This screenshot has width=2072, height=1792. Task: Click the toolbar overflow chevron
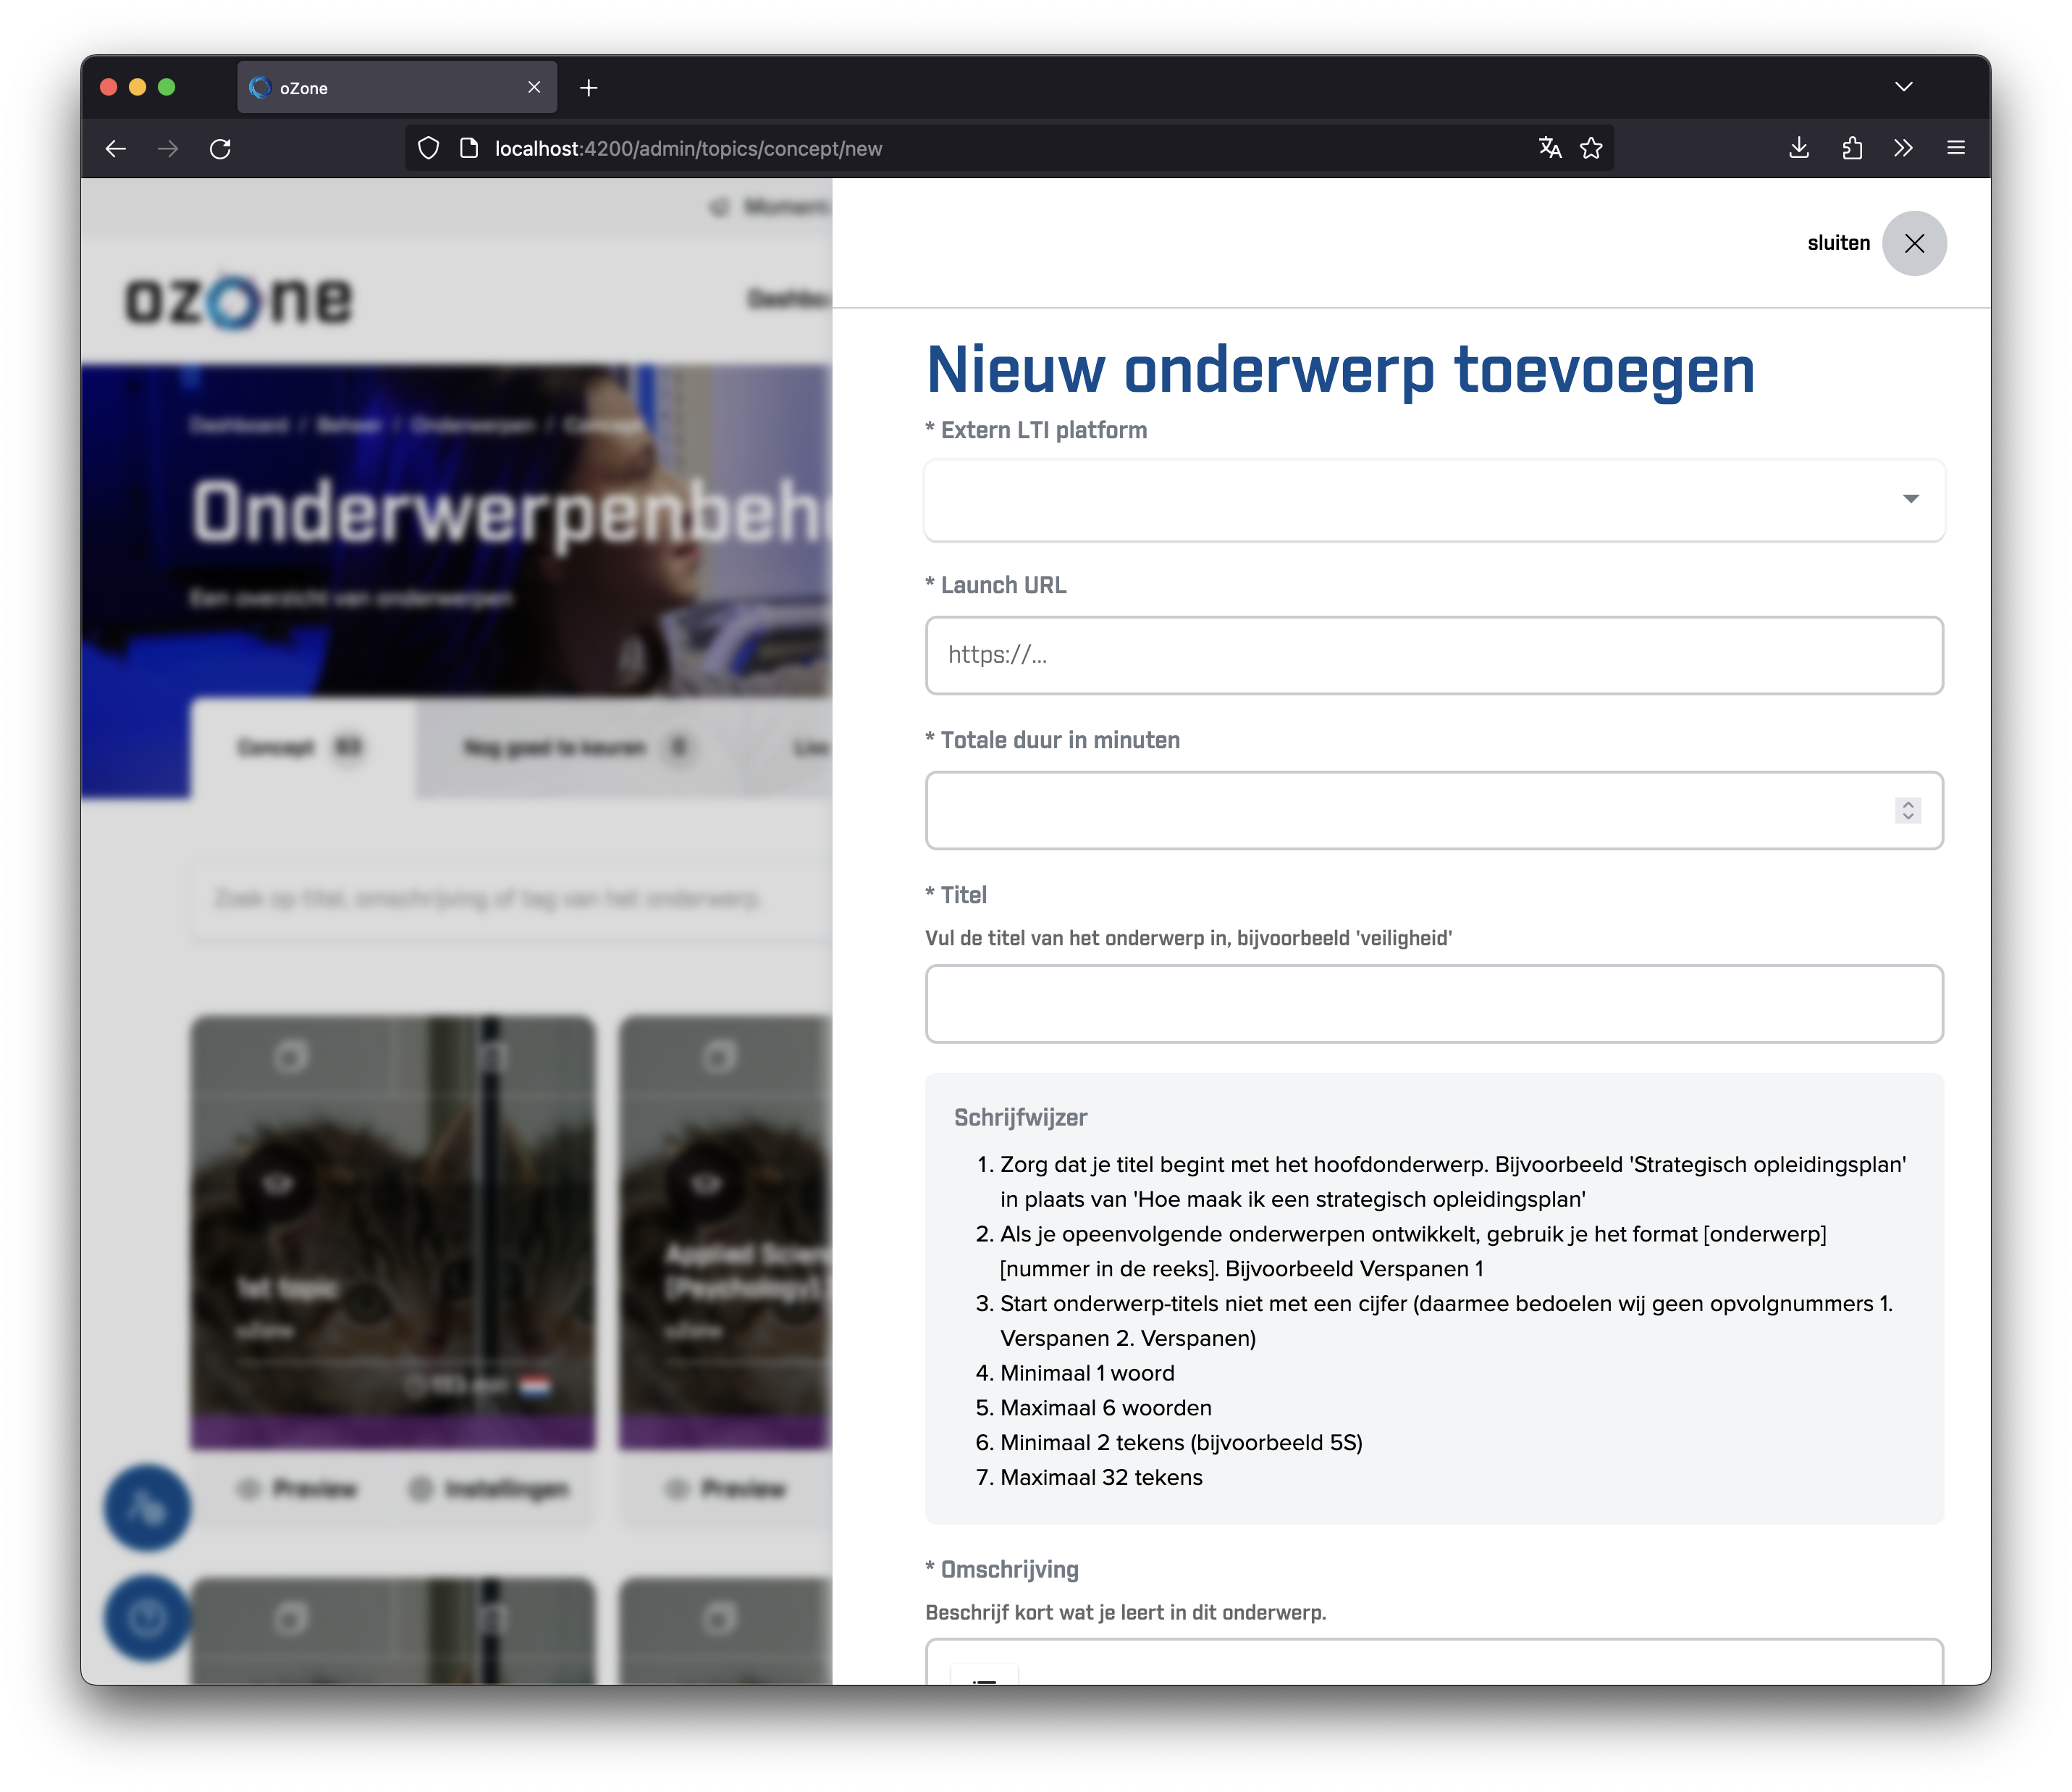pos(1903,147)
